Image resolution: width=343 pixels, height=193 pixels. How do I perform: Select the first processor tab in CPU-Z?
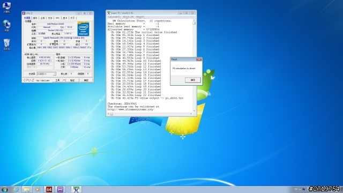click(27, 18)
